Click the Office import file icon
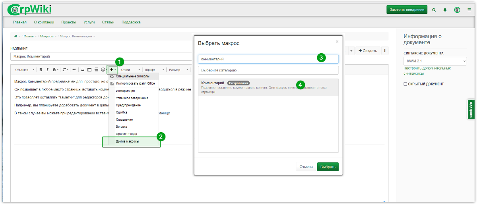The image size is (477, 212). coord(112,84)
